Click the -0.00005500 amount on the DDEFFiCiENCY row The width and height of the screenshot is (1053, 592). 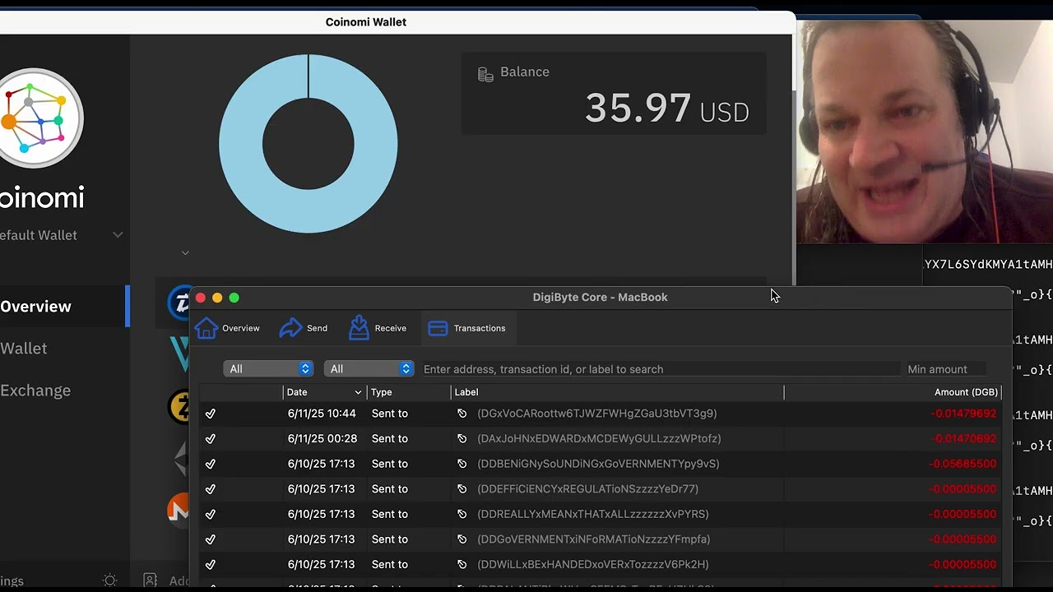click(x=963, y=489)
